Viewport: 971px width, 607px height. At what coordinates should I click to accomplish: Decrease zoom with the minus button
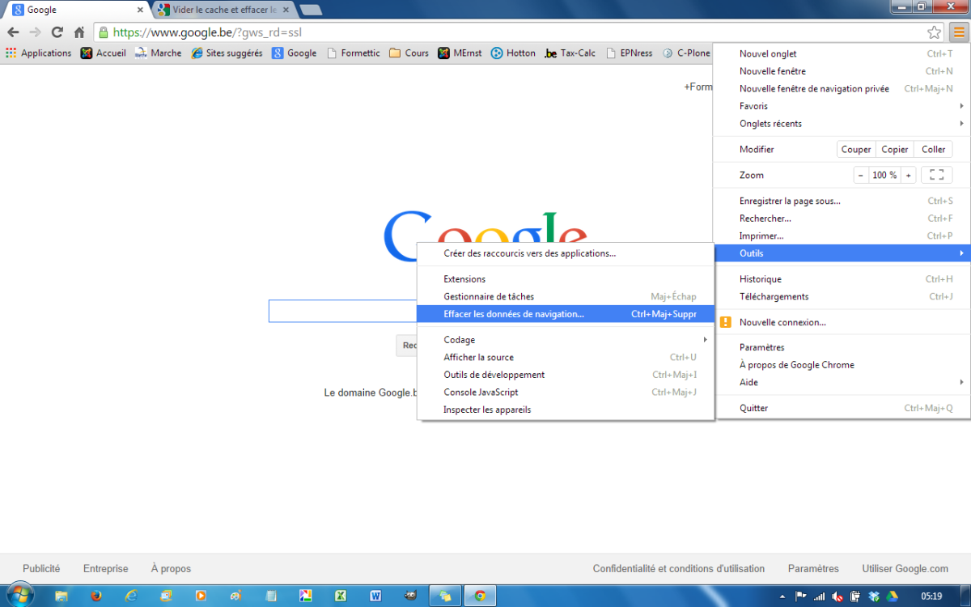(861, 175)
